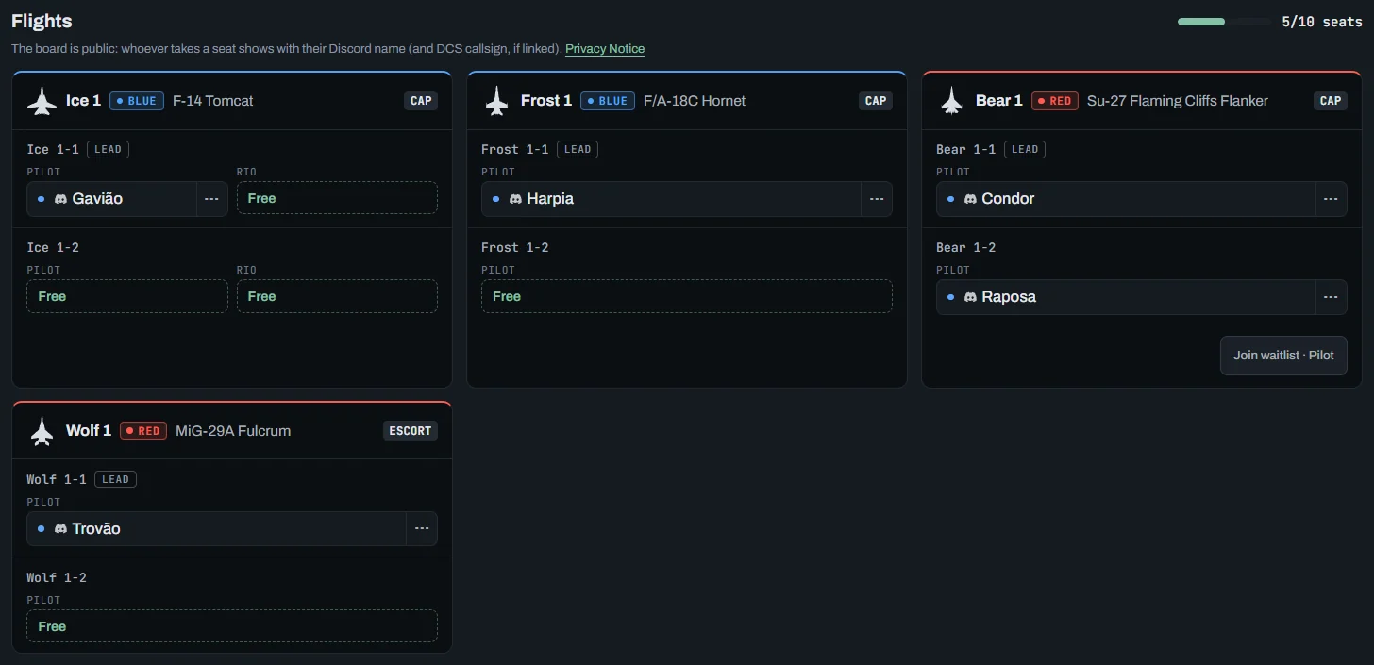The image size is (1374, 665).
Task: Open the Privacy Notice link
Action: tap(605, 49)
